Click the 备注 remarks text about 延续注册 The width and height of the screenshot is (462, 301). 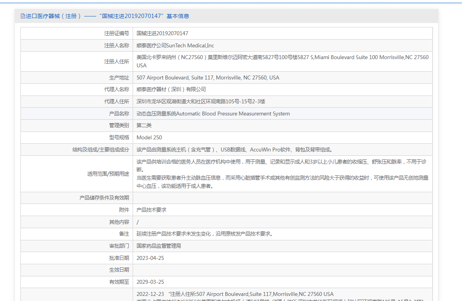[205, 234]
